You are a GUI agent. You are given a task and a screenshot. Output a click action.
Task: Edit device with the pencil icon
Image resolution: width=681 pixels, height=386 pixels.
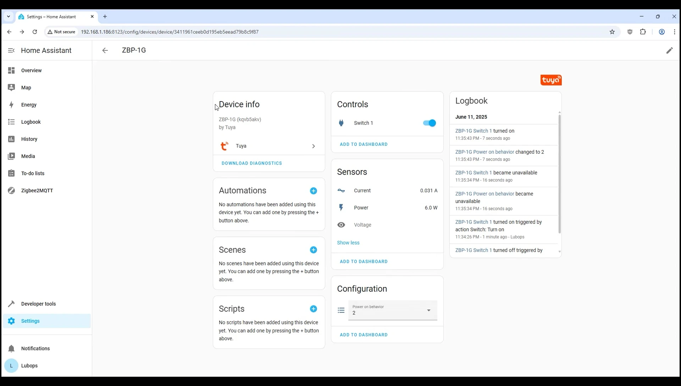(x=669, y=50)
